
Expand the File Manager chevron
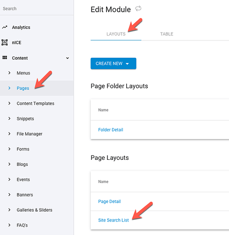point(9,133)
